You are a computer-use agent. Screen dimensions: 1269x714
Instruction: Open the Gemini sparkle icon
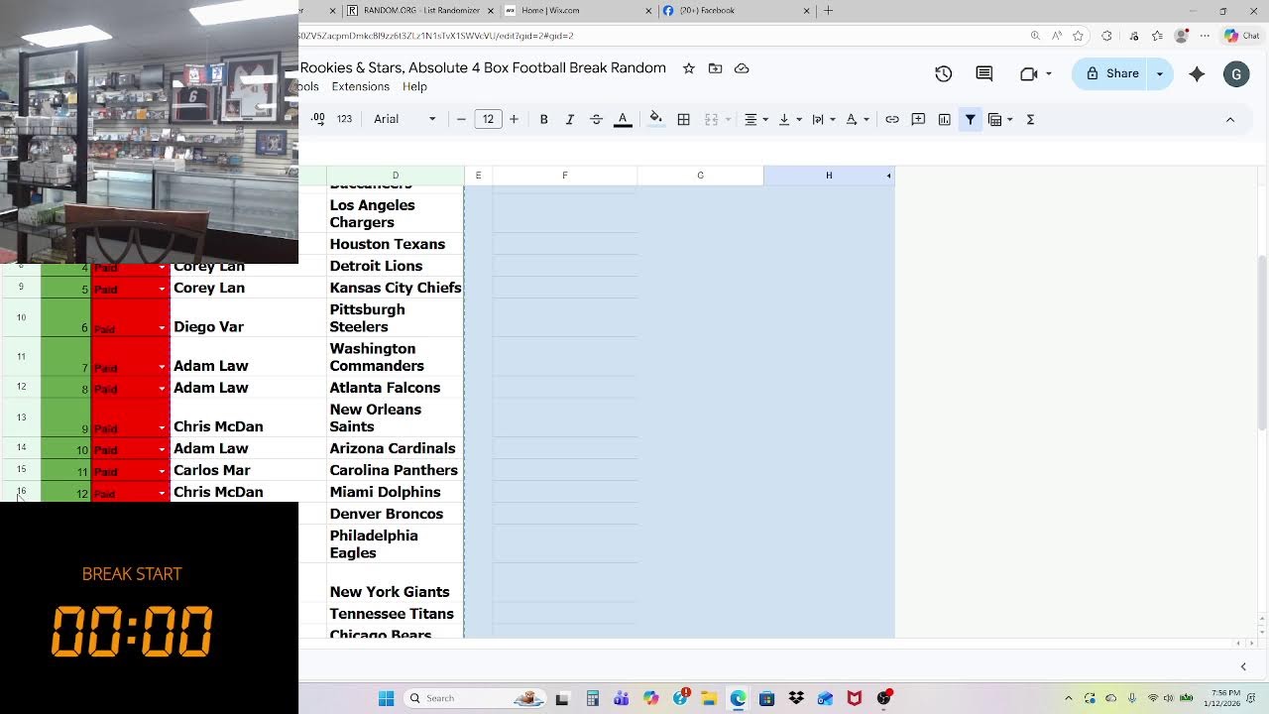tap(1197, 73)
